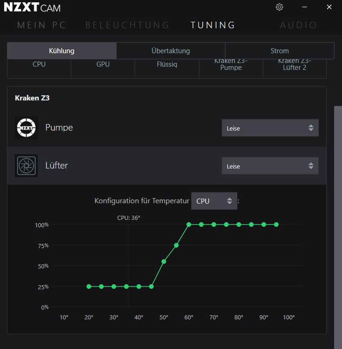Open the Pumpe profile dropdown
This screenshot has width=342, height=349.
[270, 128]
